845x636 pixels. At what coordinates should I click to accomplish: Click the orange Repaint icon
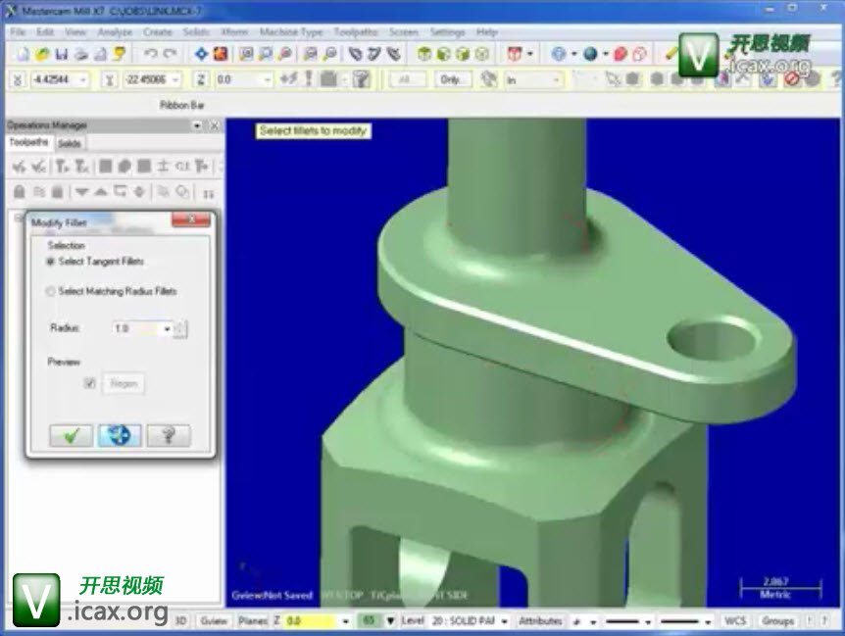(x=221, y=54)
